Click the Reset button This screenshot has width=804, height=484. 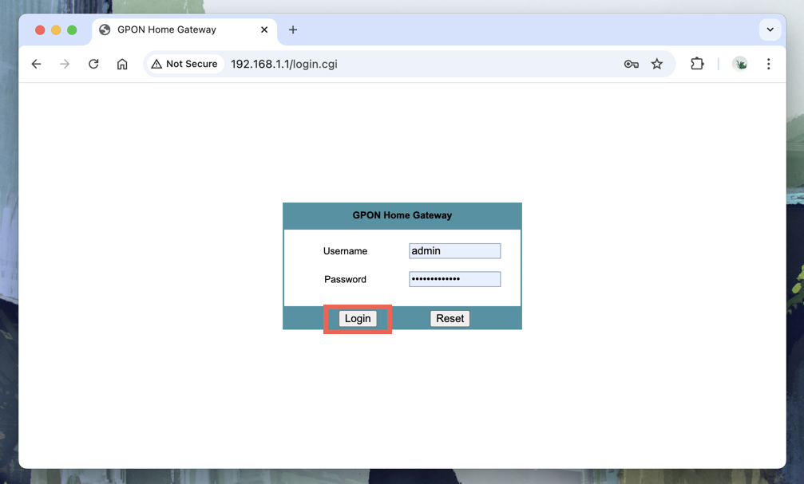click(450, 319)
